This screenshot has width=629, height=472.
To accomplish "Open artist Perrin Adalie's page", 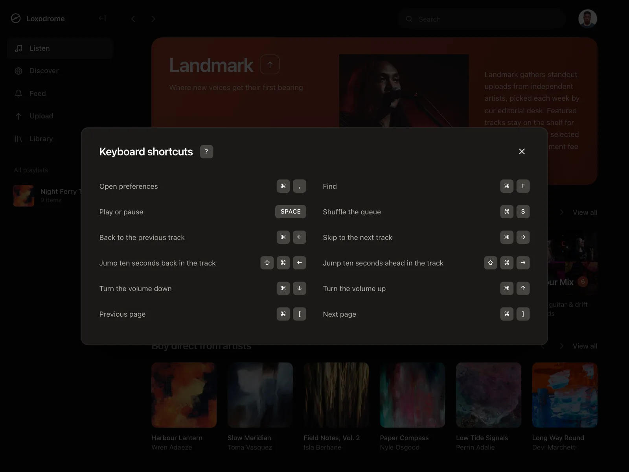I will 475,447.
